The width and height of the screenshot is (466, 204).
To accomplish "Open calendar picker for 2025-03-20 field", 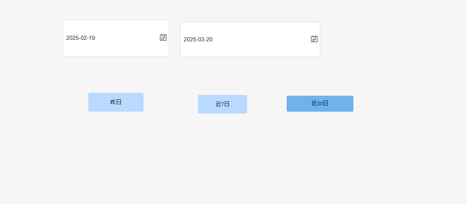I will tap(314, 39).
